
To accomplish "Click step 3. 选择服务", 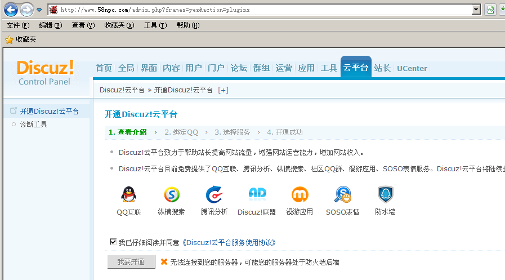I will click(232, 132).
